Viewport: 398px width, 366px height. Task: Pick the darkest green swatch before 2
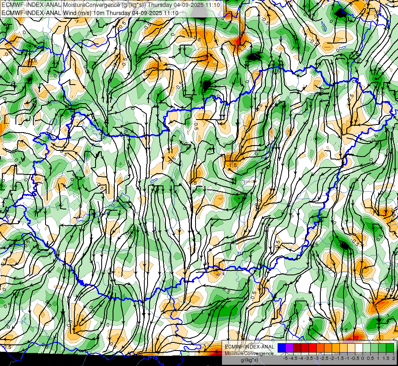[390, 348]
